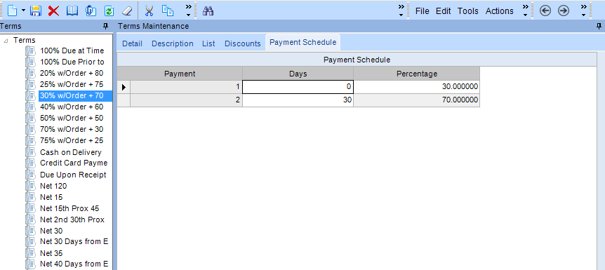The width and height of the screenshot is (605, 270).
Task: Select the 30% w/Order + 70 term
Action: pyautogui.click(x=72, y=95)
